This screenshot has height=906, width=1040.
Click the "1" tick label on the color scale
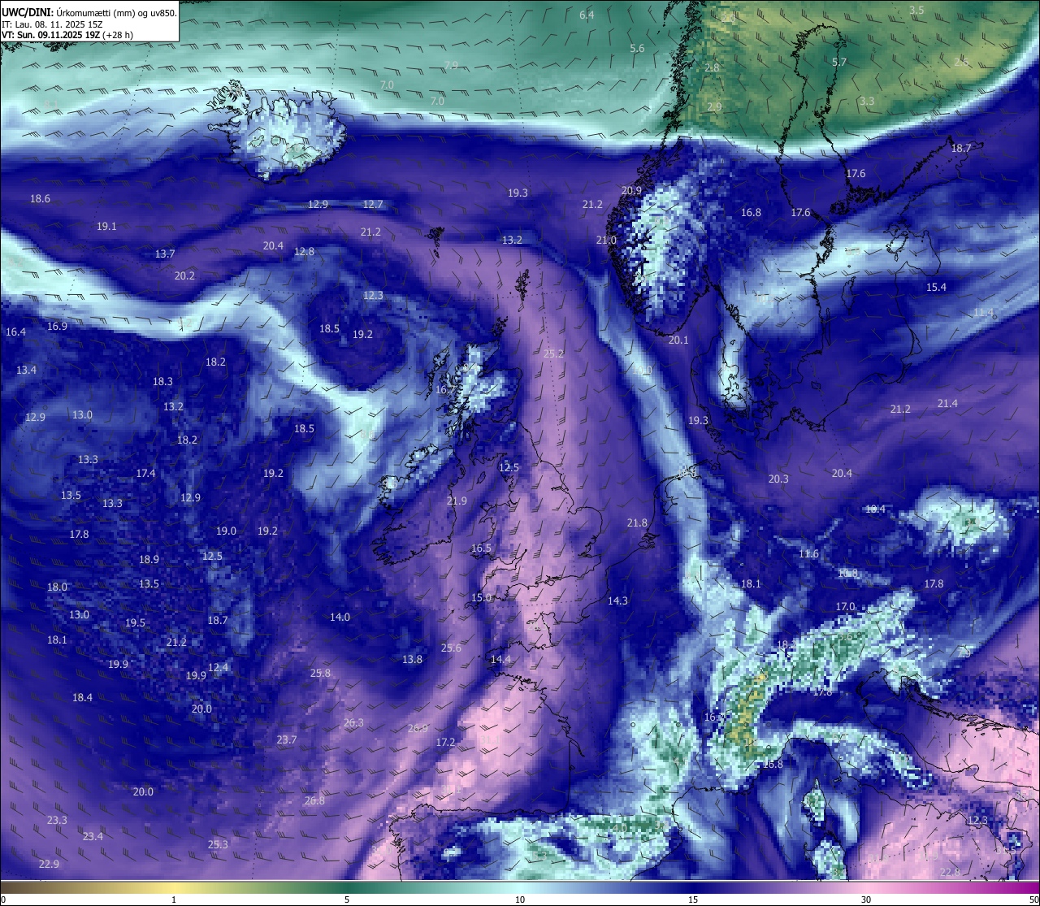(174, 899)
